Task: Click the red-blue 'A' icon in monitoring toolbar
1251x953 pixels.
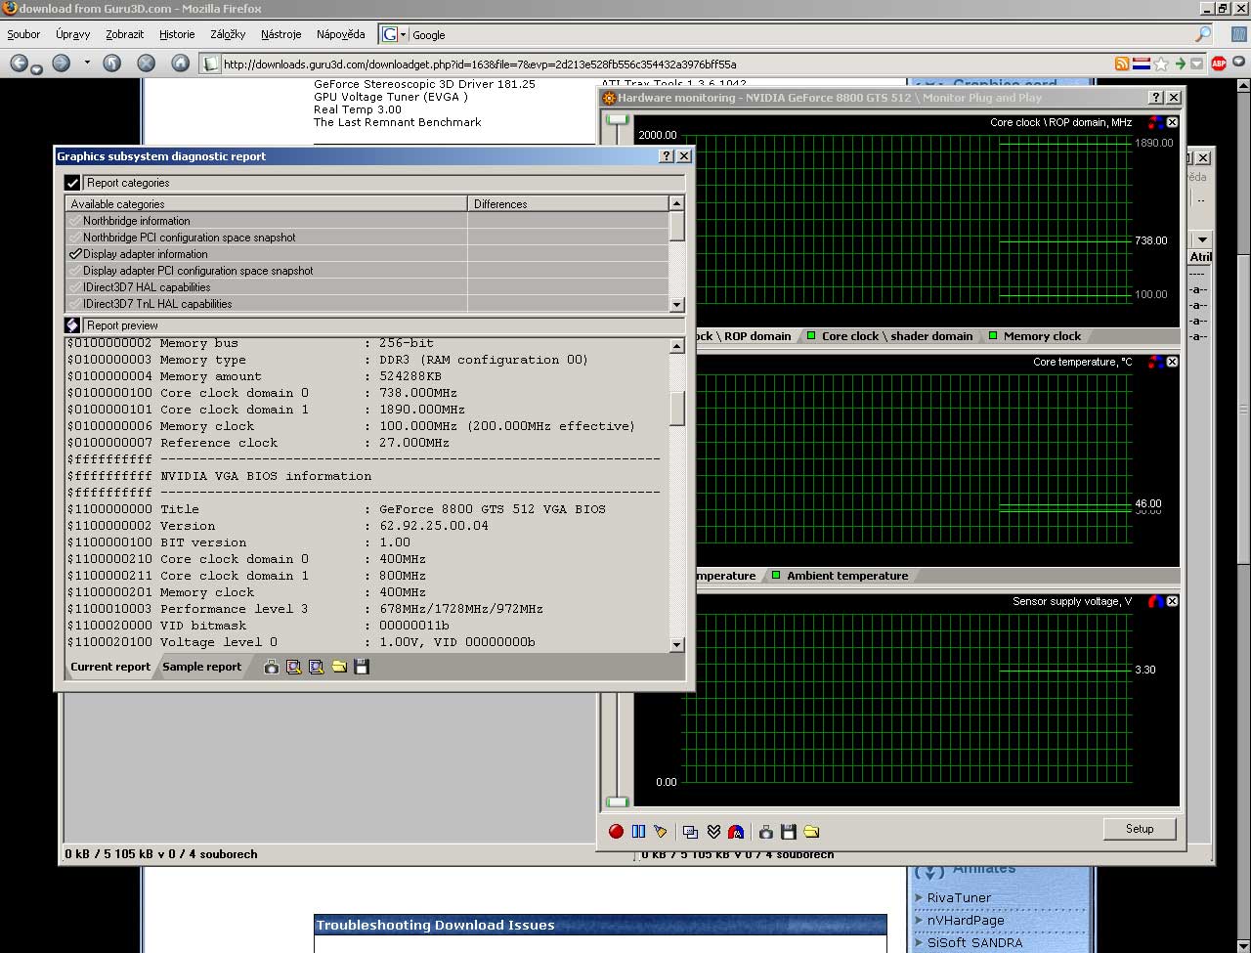Action: 736,832
